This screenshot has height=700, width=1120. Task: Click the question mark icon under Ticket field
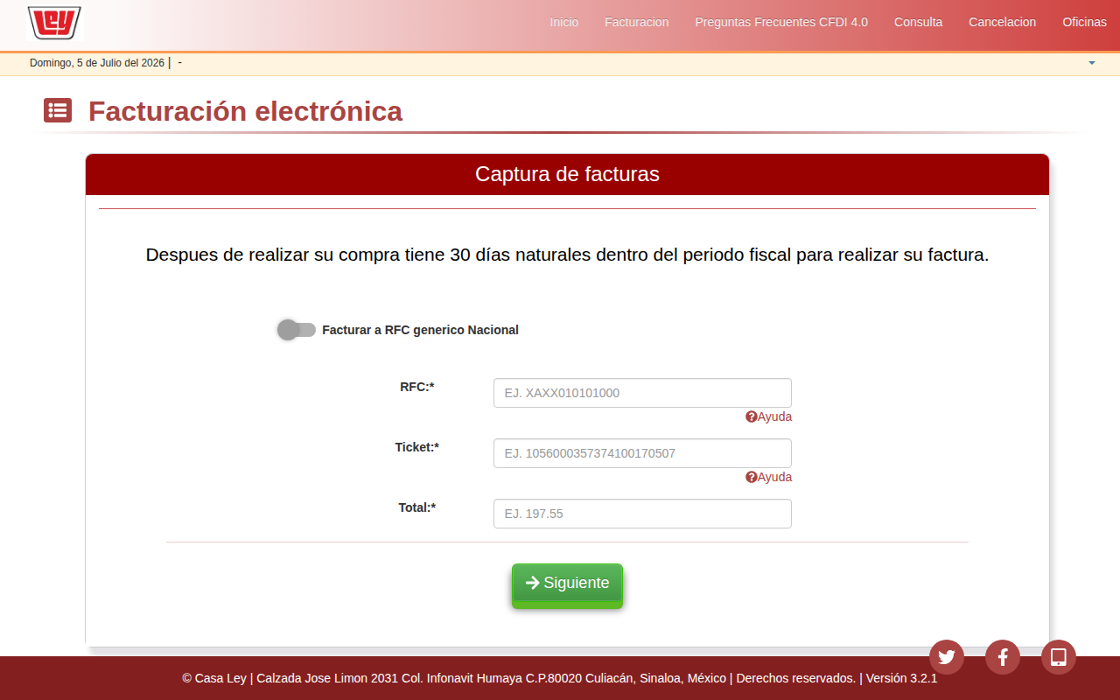(751, 478)
